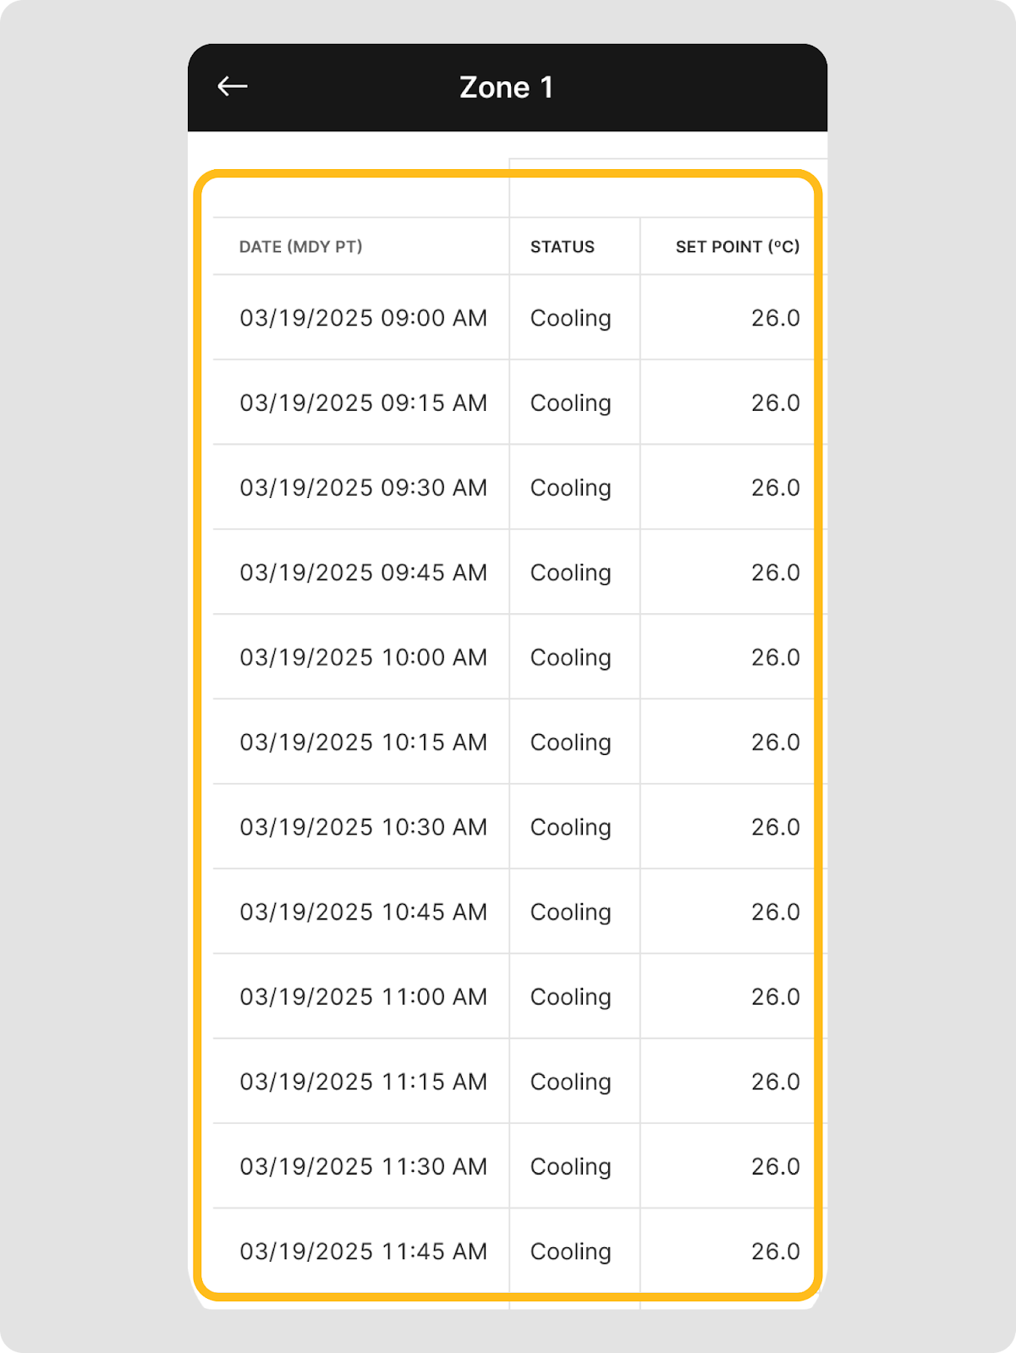Click Cooling status in the 11:45 AM row

click(570, 1252)
